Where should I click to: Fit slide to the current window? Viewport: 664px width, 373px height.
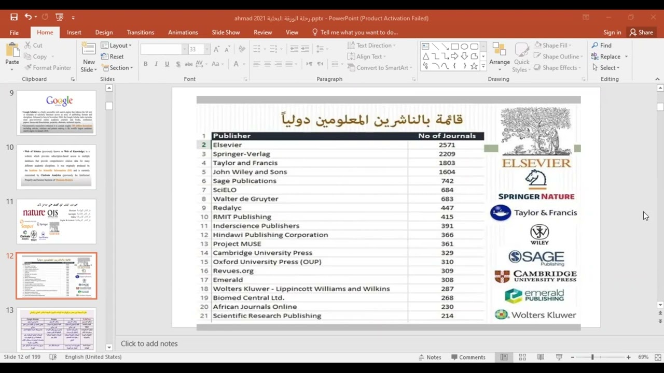pyautogui.click(x=658, y=357)
